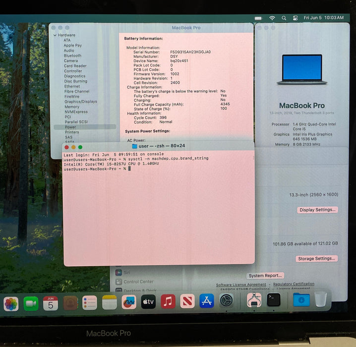
Task: Select Graphics/Displays in the sidebar
Action: (x=81, y=102)
